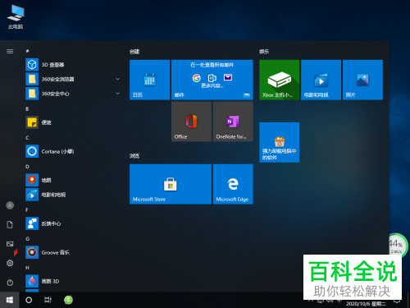Click the Create tile group heading
Image resolution: width=410 pixels, height=308 pixels.
tap(134, 52)
